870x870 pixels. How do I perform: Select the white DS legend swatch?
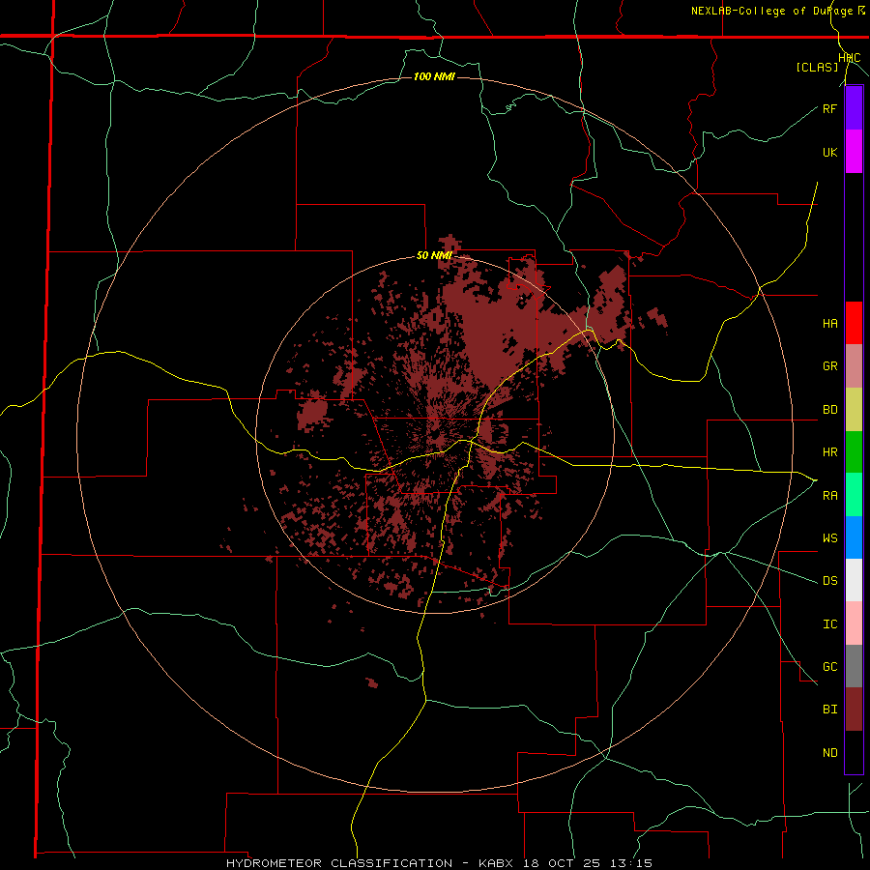[854, 580]
